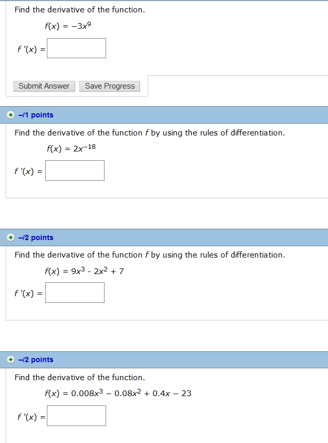The image size is (328, 443).
Task: Click blank area of the –/1 points header bar
Action: tap(191, 115)
